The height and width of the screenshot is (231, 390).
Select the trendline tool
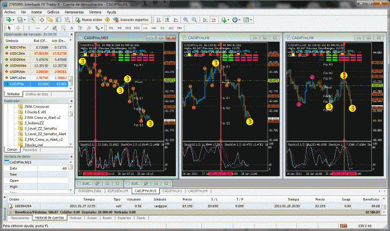(x=46, y=28)
